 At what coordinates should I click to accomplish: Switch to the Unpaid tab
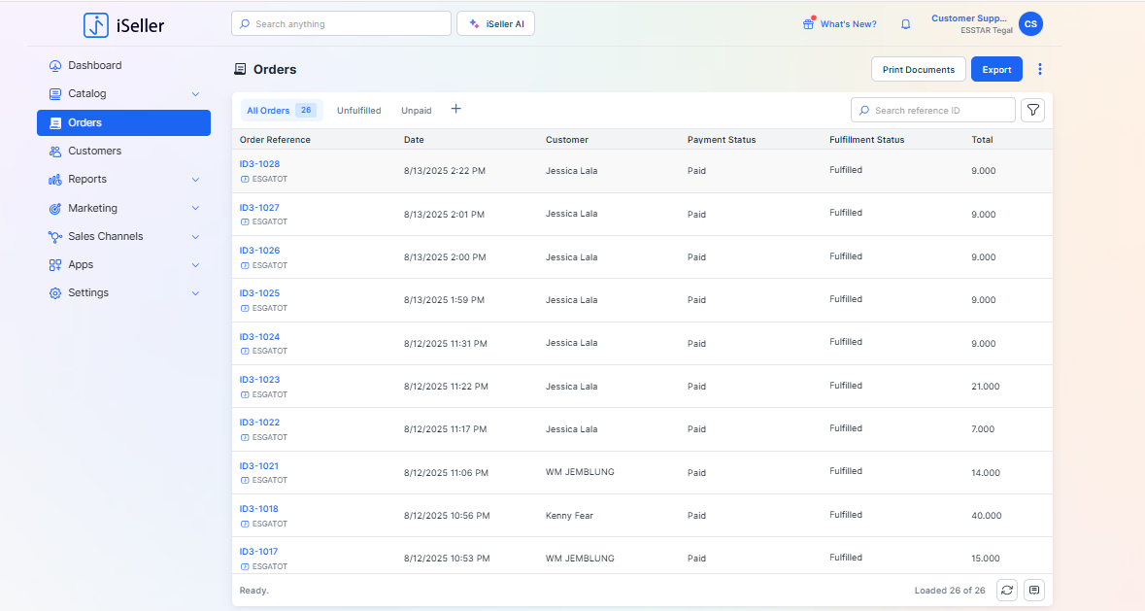(416, 111)
